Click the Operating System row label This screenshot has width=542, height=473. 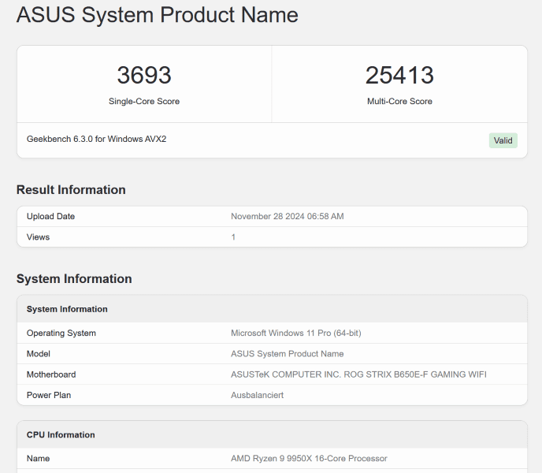(x=61, y=333)
